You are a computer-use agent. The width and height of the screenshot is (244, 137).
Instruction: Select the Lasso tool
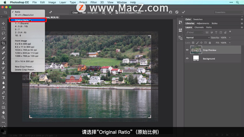pos(3,33)
